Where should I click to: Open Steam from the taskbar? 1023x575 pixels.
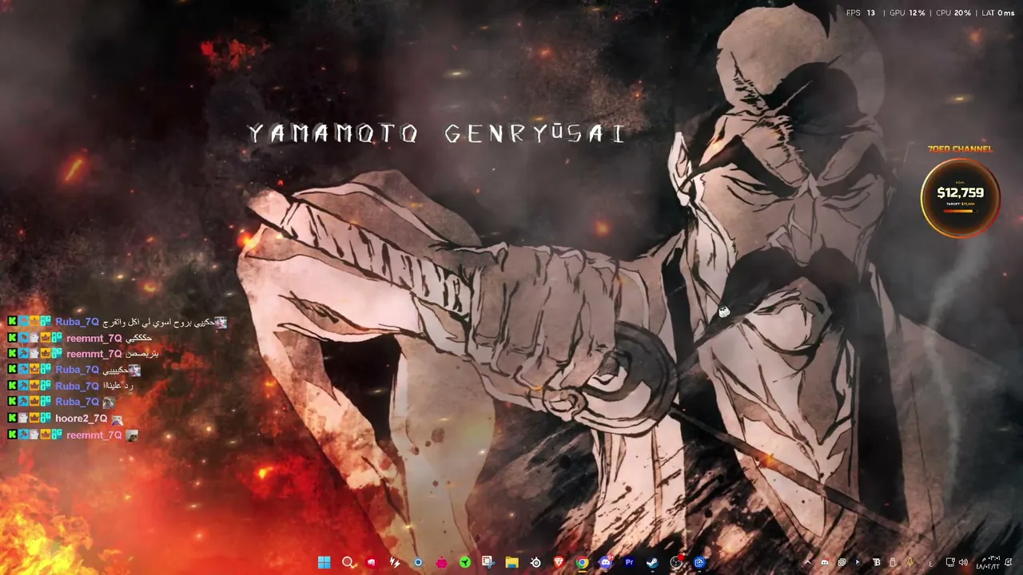click(652, 562)
